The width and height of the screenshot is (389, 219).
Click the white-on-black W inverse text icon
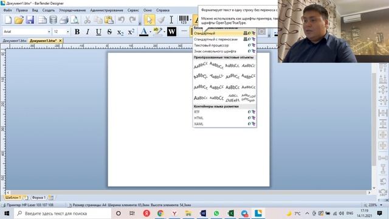click(x=171, y=32)
